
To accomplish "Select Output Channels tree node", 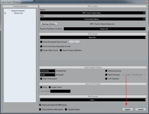I will click(x=18, y=11).
